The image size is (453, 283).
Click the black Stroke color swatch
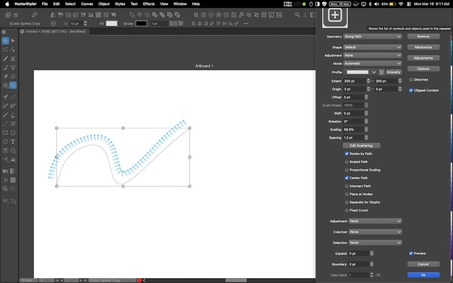141,23
